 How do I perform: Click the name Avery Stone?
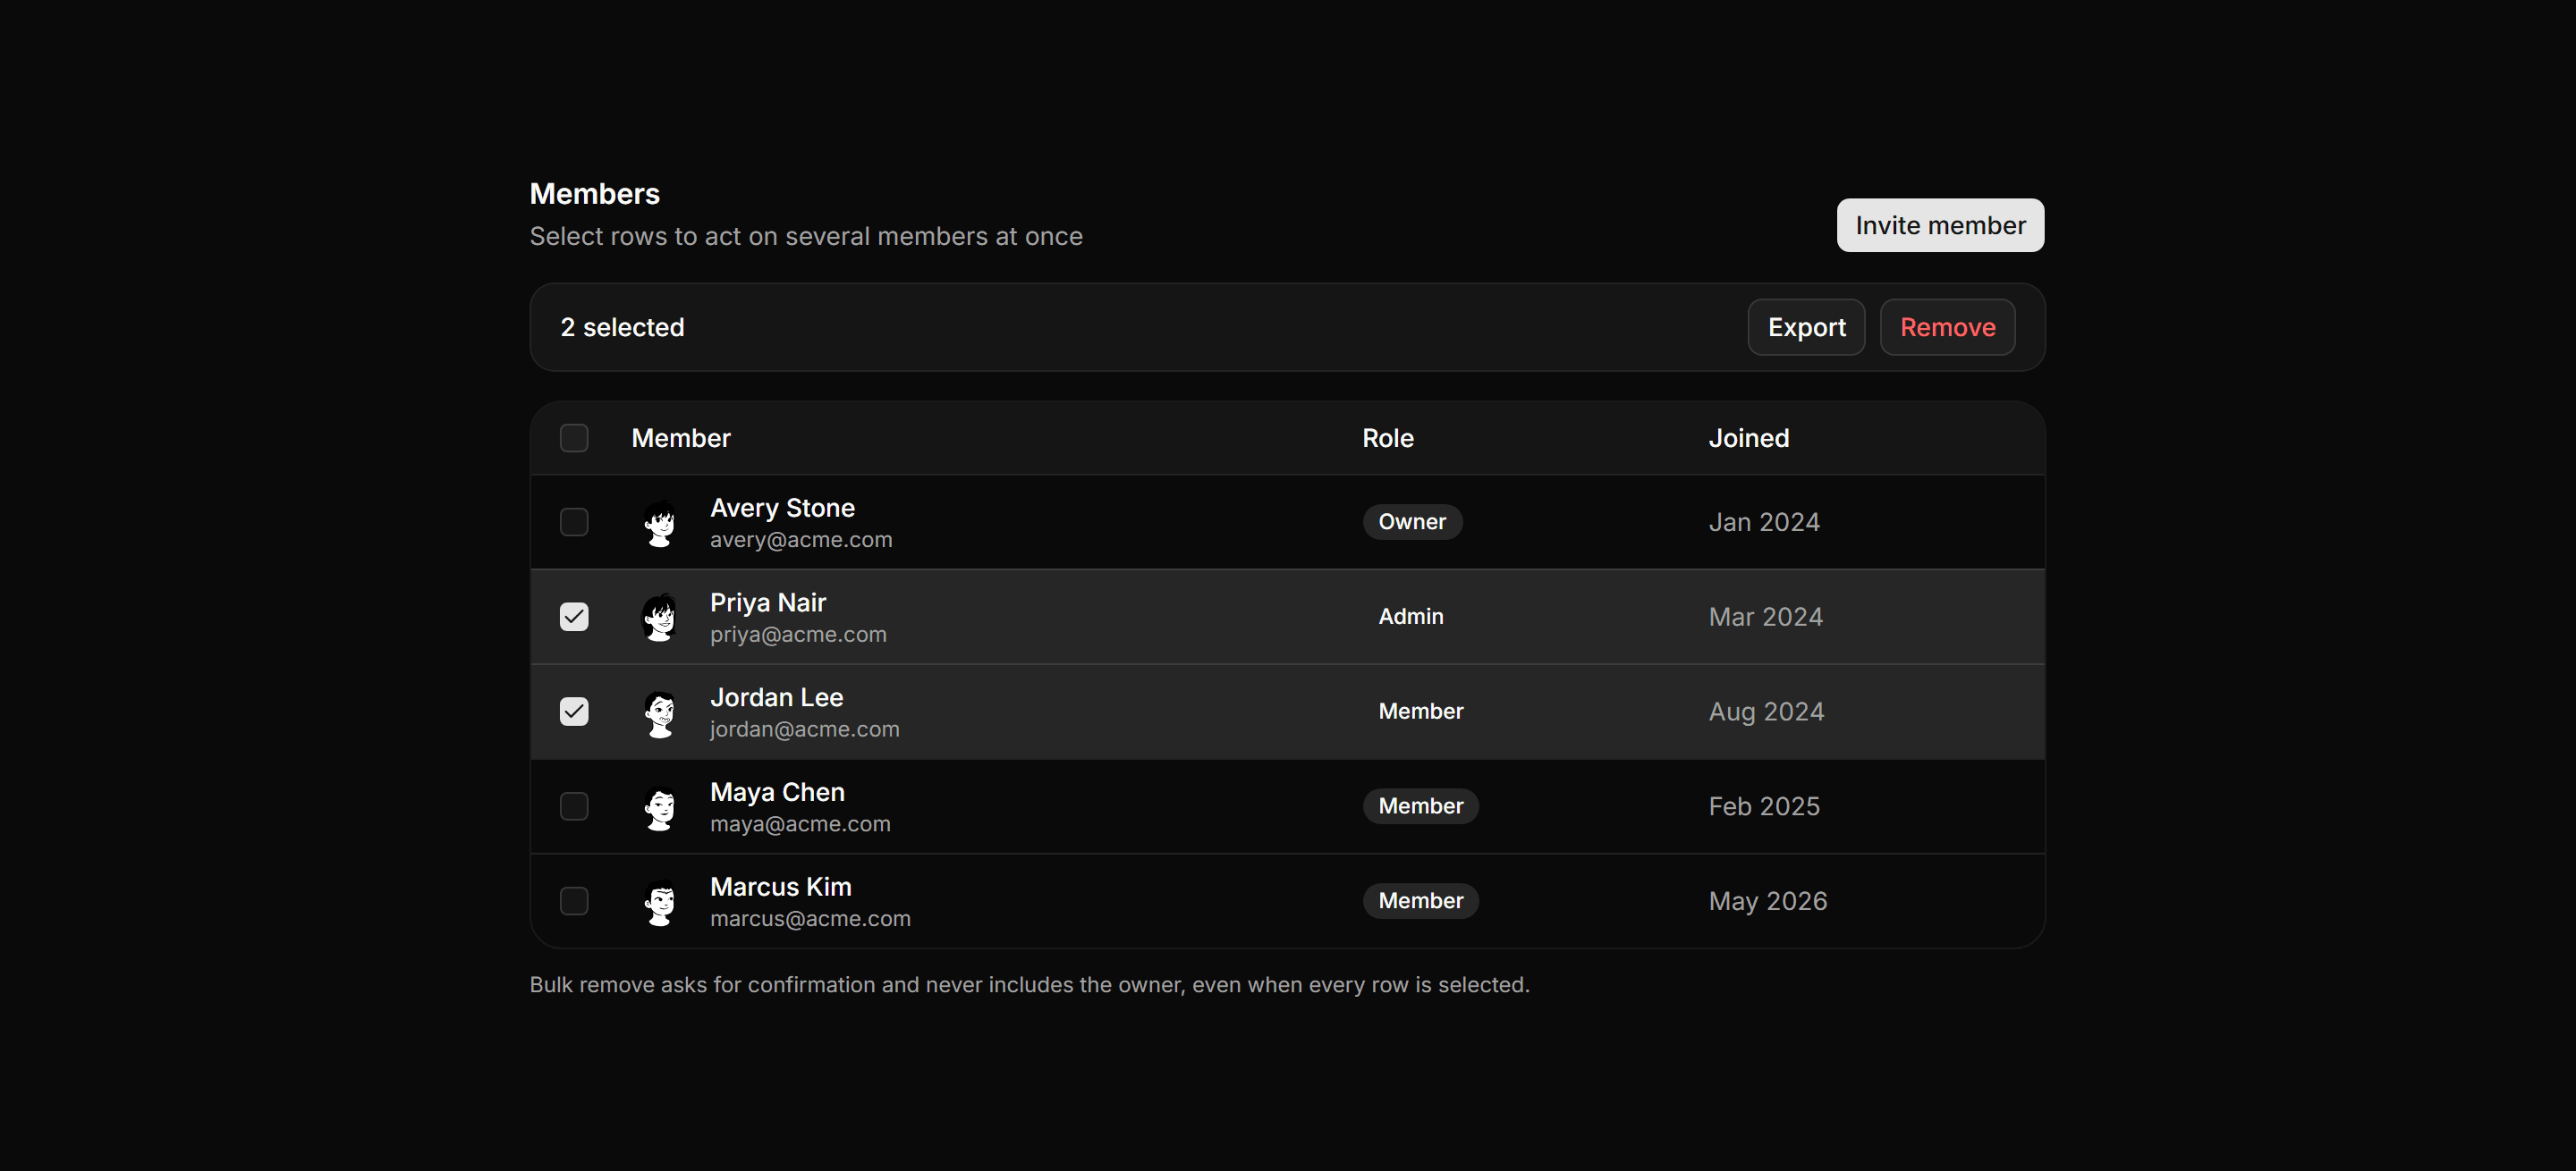click(x=782, y=508)
